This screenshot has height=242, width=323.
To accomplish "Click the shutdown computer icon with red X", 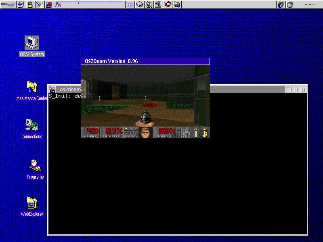I will pyautogui.click(x=49, y=4).
